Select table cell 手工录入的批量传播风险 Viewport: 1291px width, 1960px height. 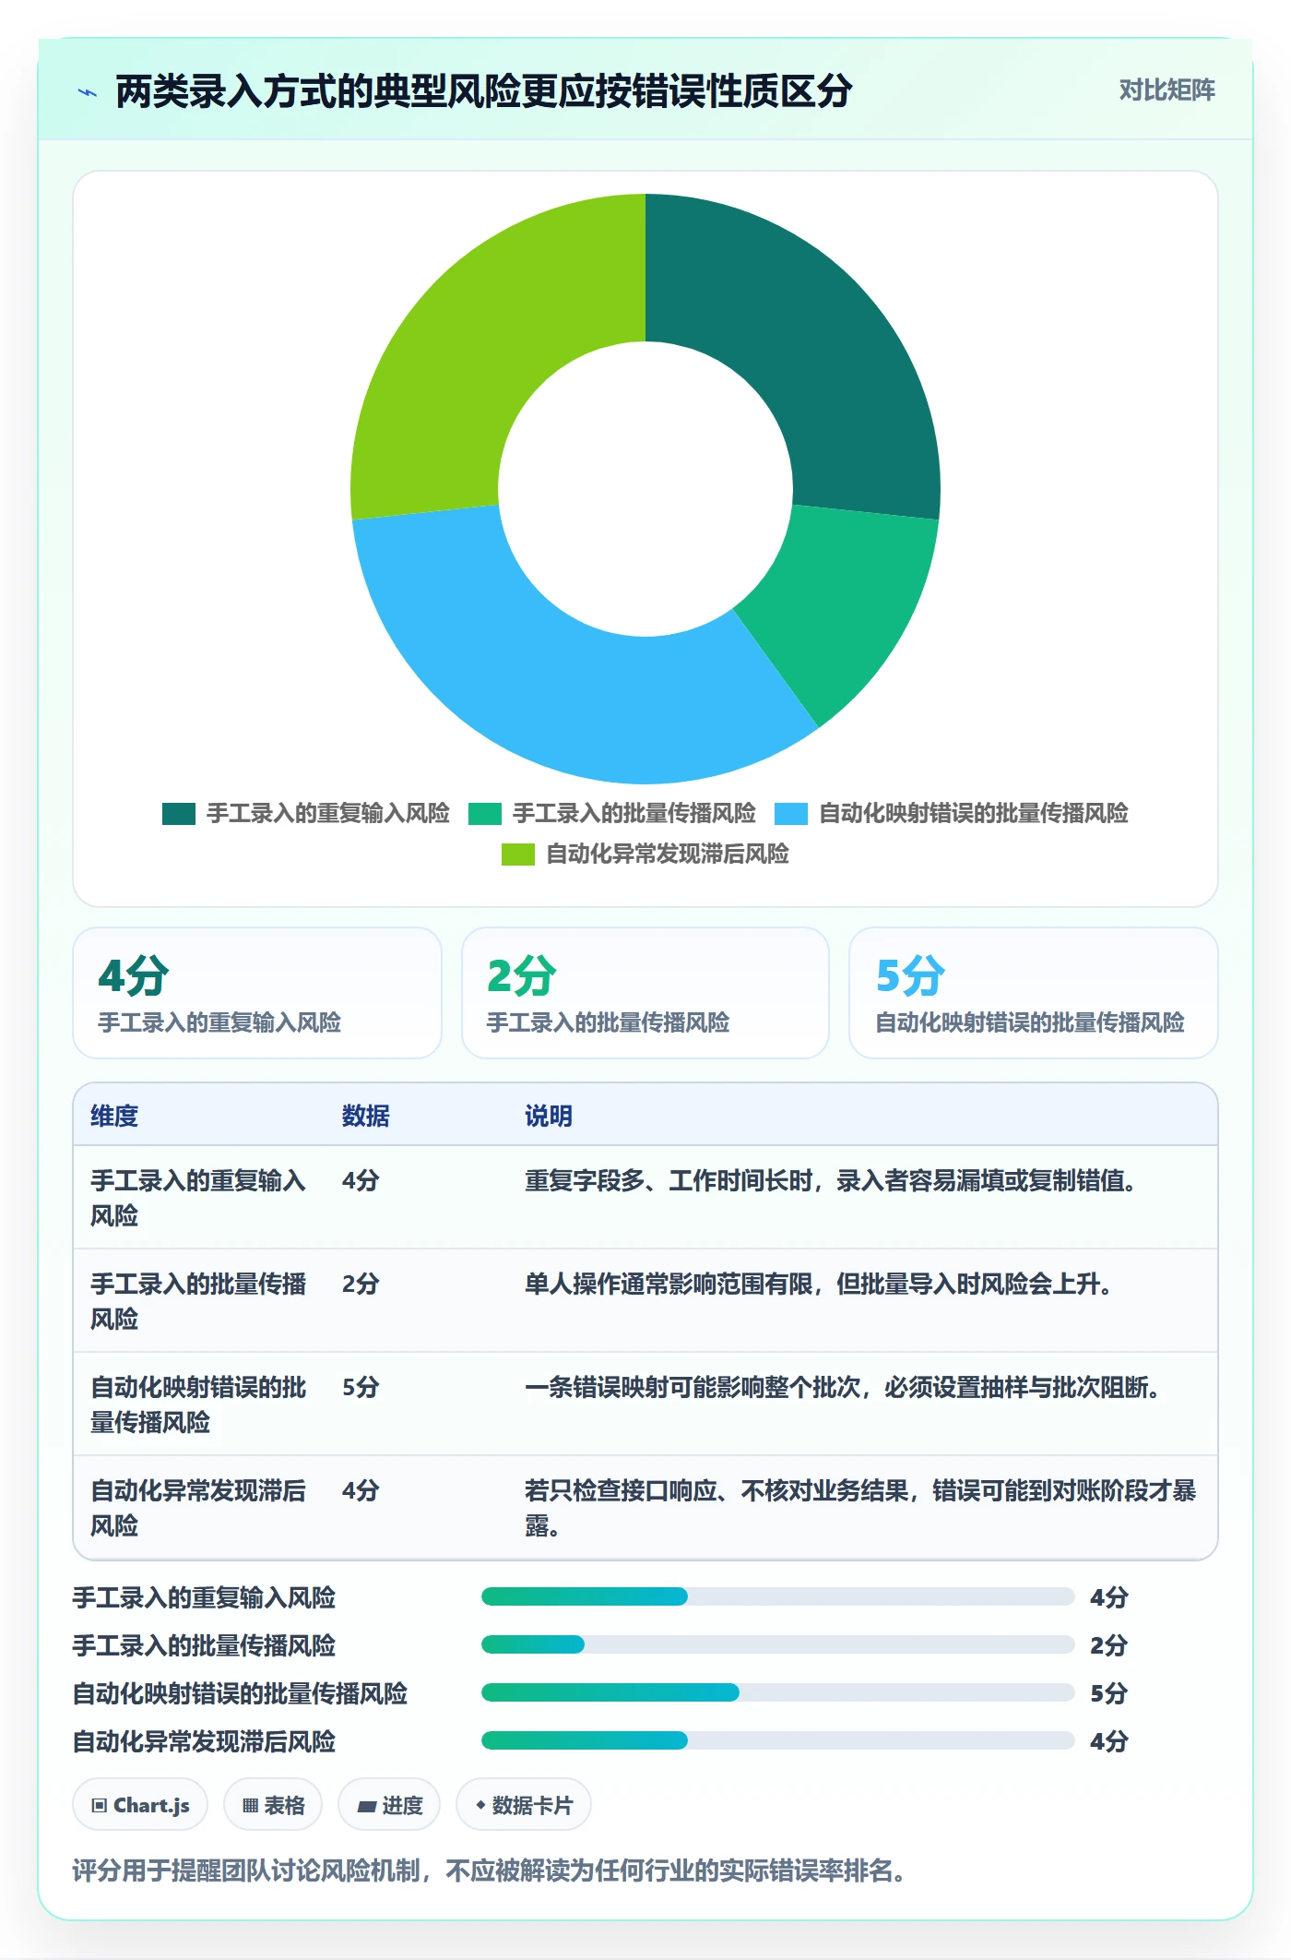click(198, 1301)
